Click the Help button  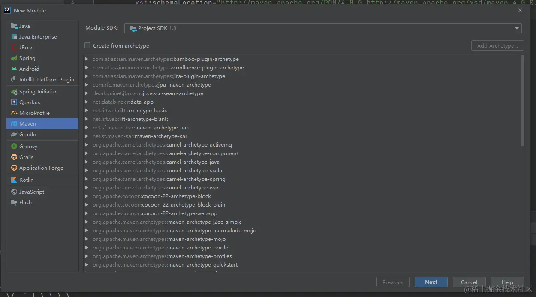(507, 282)
